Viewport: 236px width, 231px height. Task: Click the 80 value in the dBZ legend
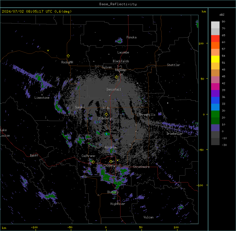coord(223,22)
